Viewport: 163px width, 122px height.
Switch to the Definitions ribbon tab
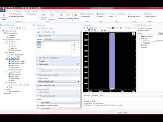pyautogui.click(x=17, y=11)
